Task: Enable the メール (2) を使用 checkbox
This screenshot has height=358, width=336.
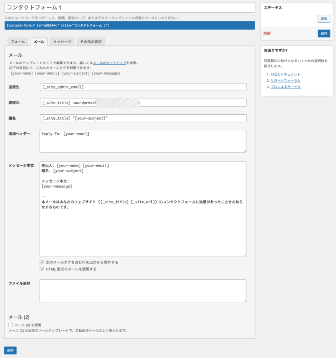Action: tap(11, 325)
